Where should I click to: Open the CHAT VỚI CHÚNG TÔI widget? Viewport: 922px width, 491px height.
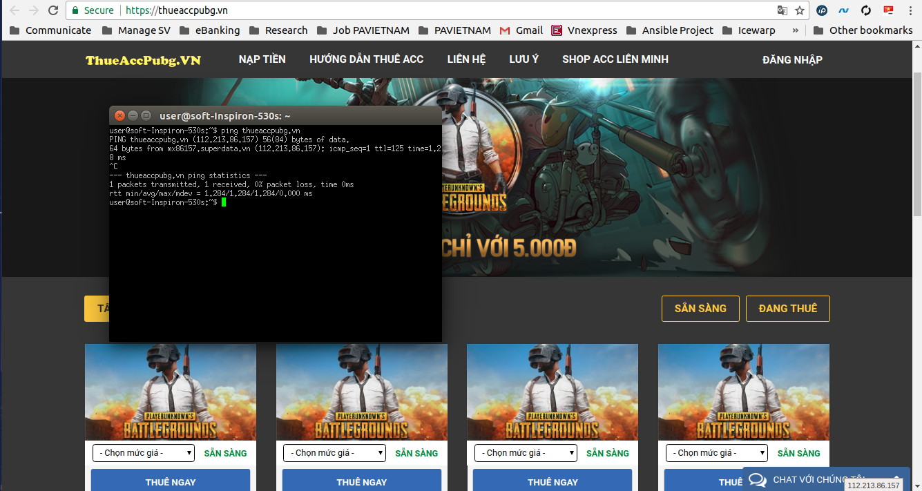click(826, 479)
